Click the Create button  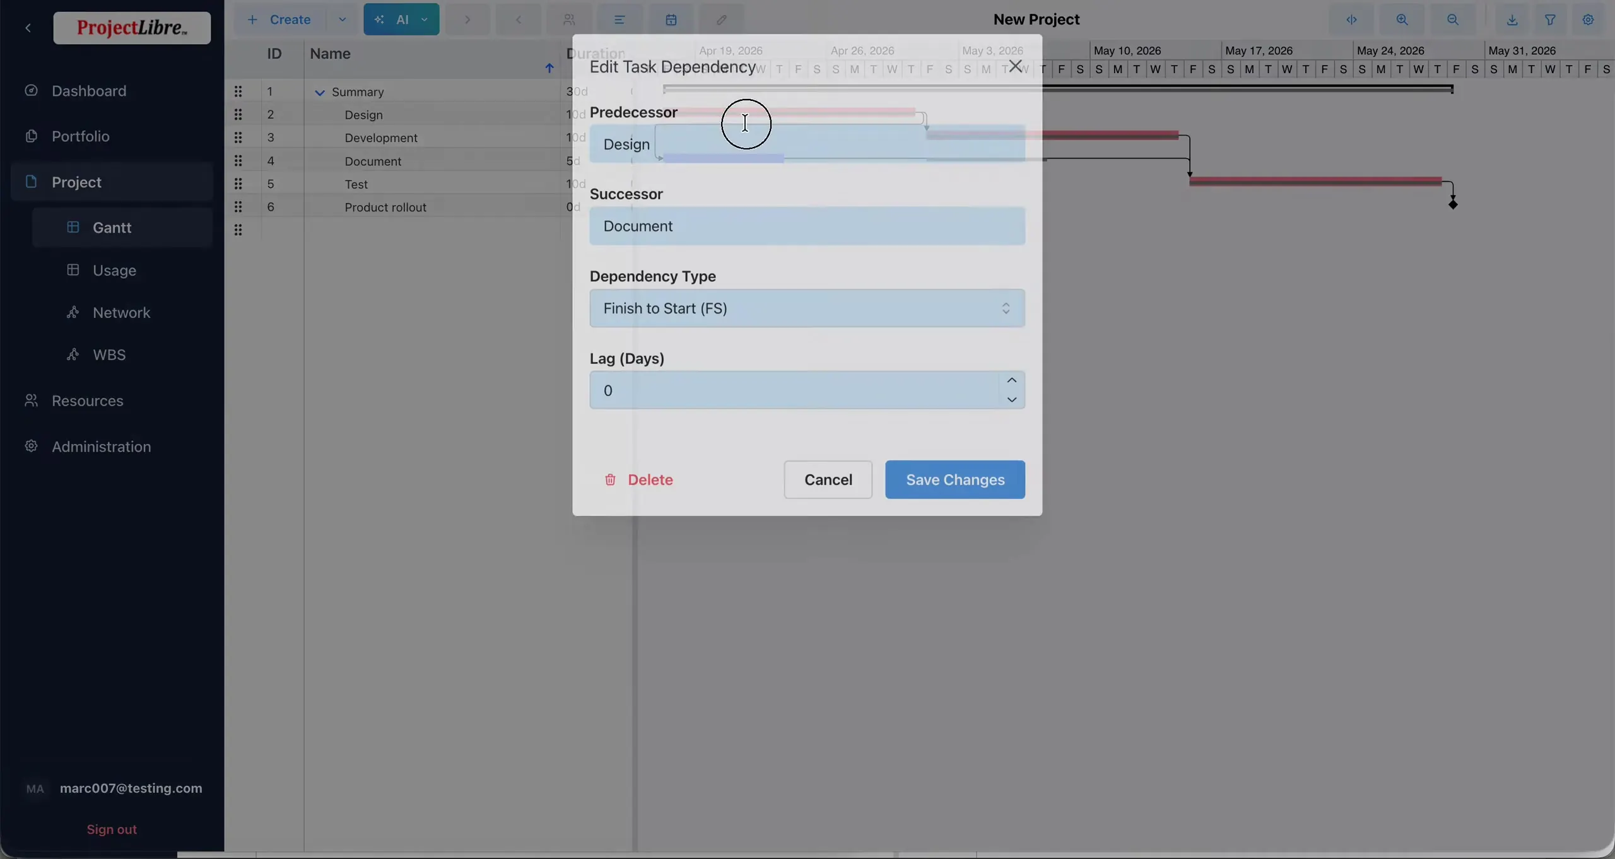click(279, 20)
